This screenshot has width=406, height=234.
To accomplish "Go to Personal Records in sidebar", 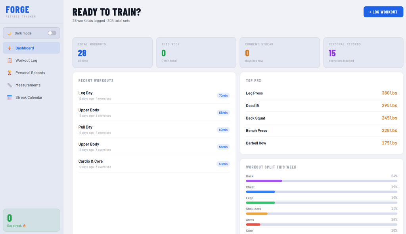I will (31, 73).
